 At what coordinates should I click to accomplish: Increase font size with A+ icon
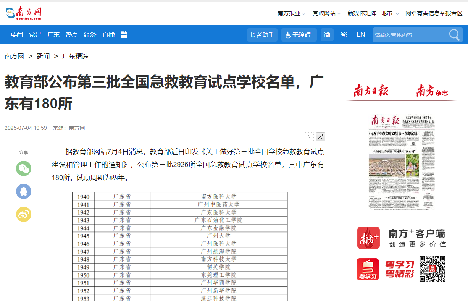[x=320, y=137]
